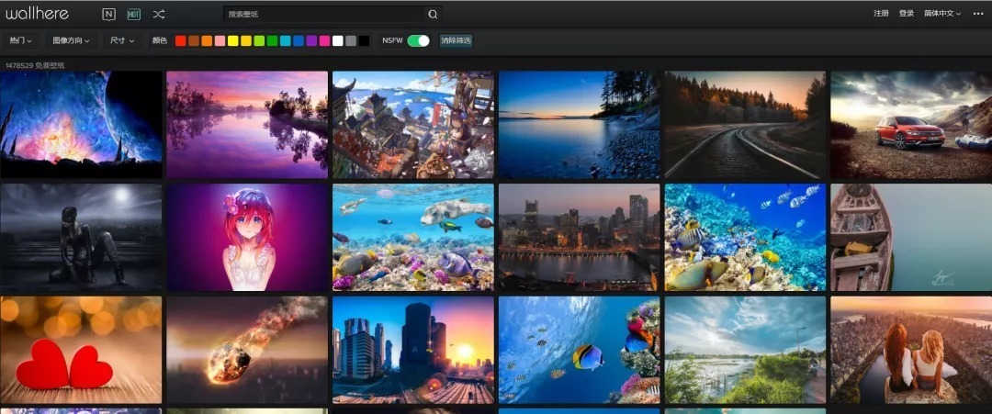The height and width of the screenshot is (414, 992).
Task: Open the 图像方向 orientation dropdown
Action: click(73, 40)
